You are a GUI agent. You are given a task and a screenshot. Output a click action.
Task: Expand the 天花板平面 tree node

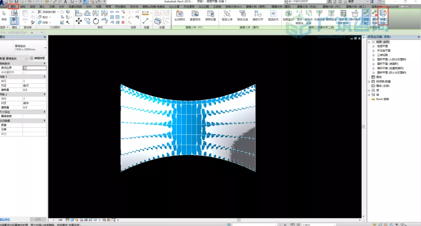click(373, 50)
